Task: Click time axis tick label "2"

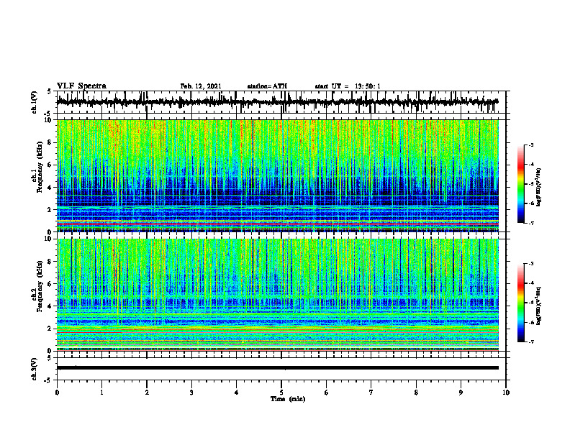Action: point(147,393)
